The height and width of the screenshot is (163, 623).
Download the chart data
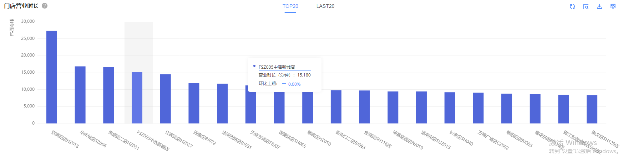[x=599, y=6]
